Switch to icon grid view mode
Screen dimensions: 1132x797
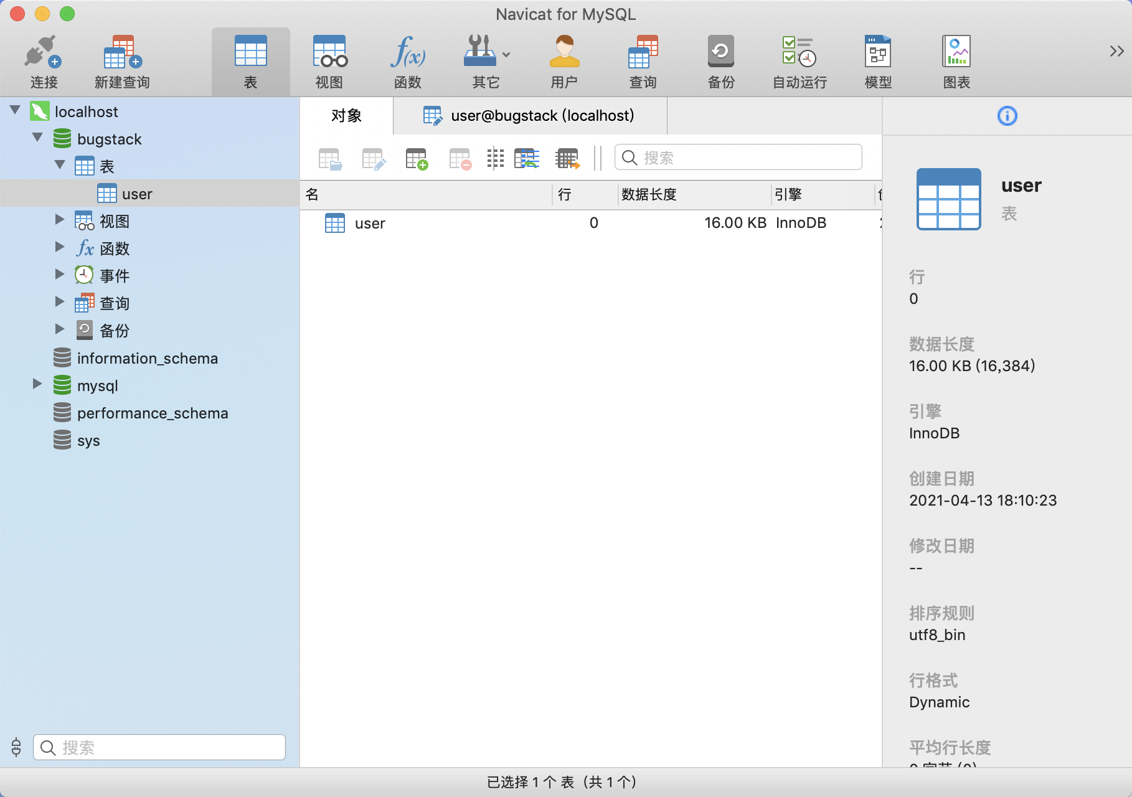[x=495, y=158]
